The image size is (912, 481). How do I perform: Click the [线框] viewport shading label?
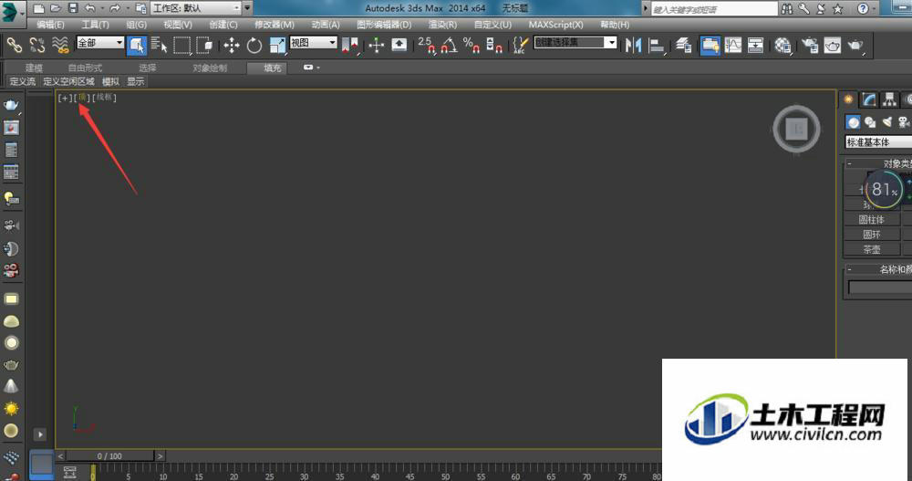pos(105,98)
